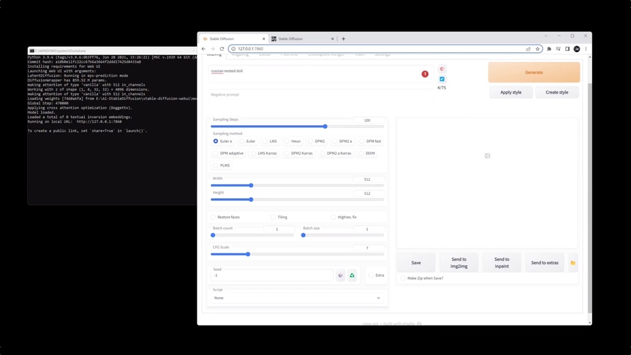Open Chrome tab search chevron
The height and width of the screenshot is (355, 631).
[546, 36]
